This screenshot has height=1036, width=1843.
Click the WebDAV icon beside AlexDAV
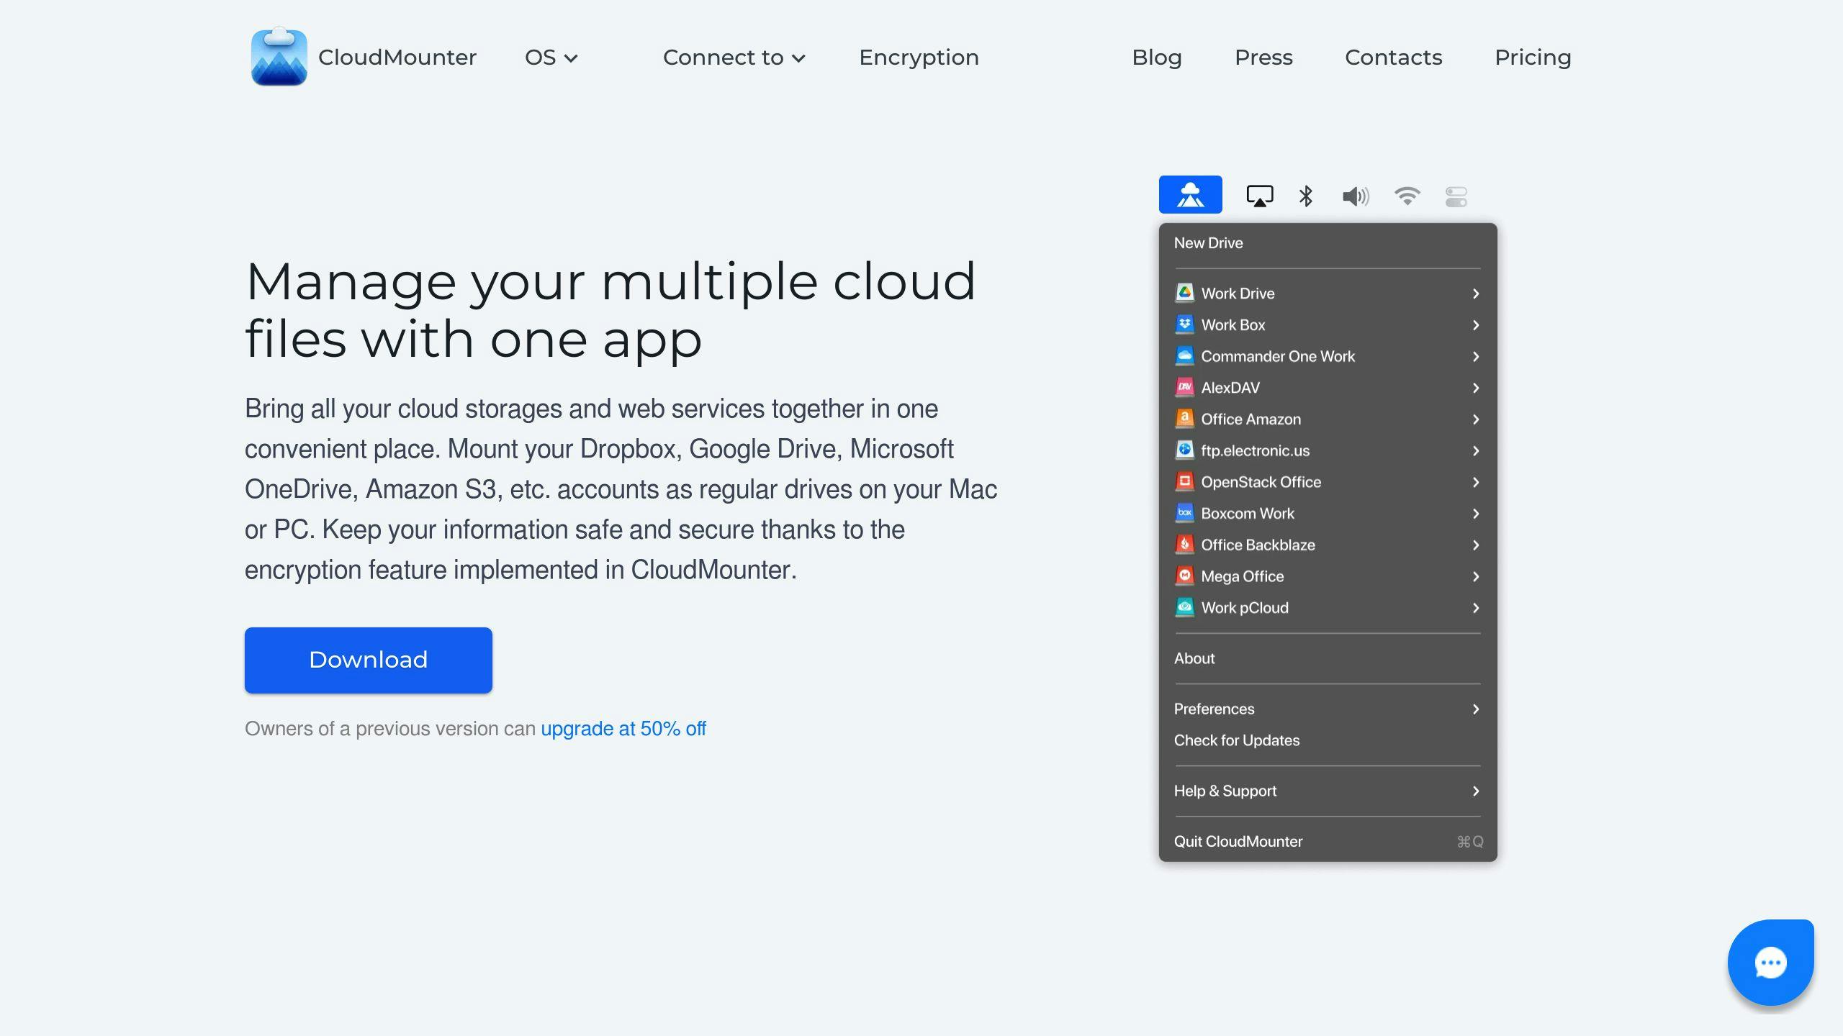pyautogui.click(x=1184, y=387)
